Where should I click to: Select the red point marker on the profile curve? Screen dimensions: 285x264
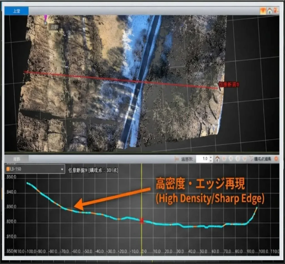(142, 221)
